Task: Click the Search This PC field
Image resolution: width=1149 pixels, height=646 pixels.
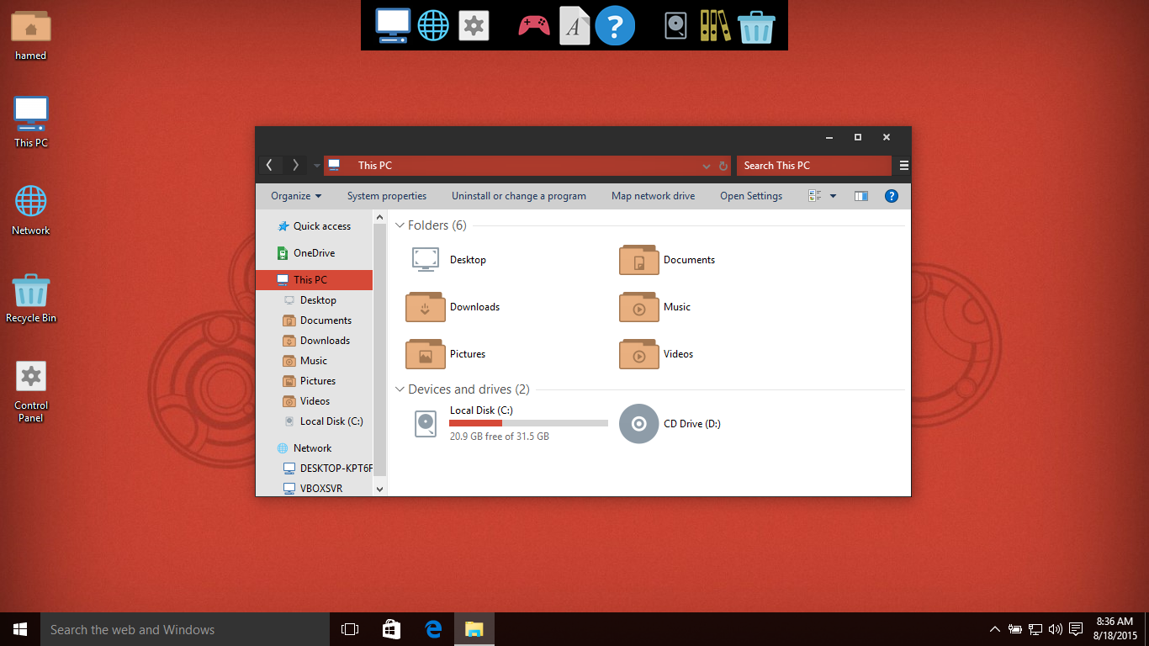Action: pyautogui.click(x=813, y=166)
